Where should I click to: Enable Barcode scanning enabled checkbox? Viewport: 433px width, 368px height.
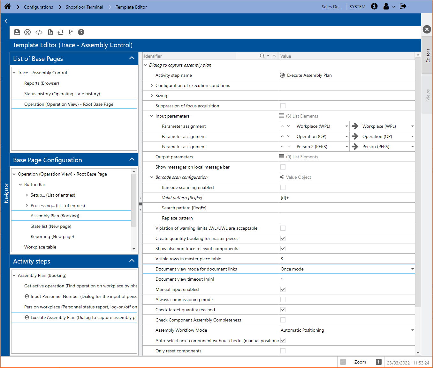pos(283,187)
